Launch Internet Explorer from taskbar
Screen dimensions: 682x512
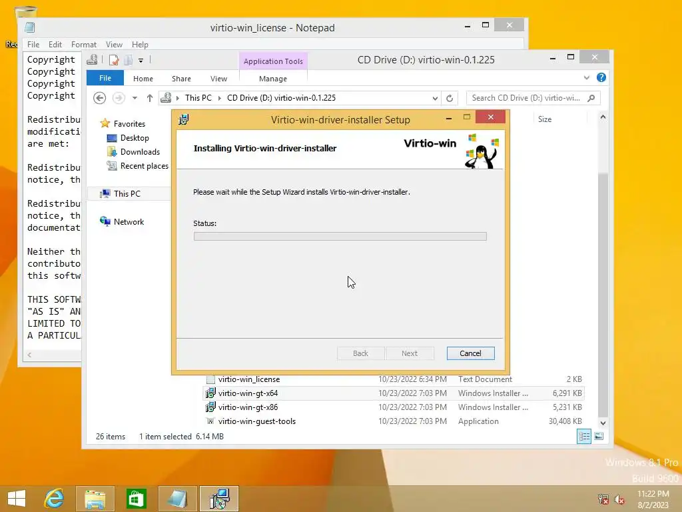coord(55,499)
